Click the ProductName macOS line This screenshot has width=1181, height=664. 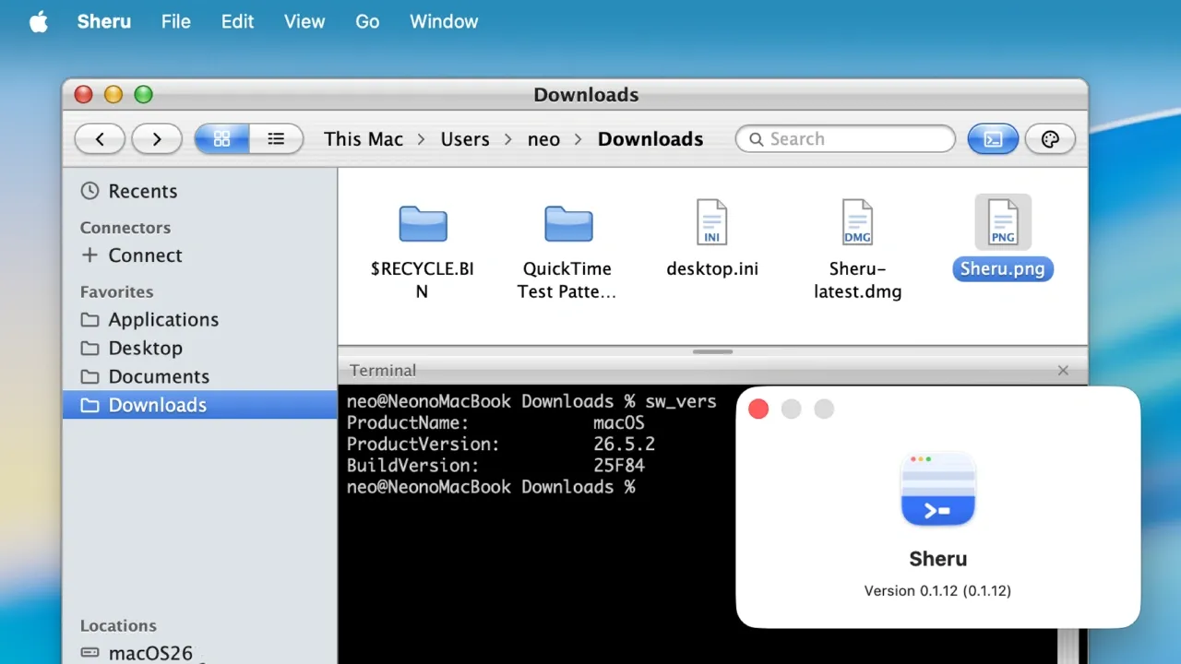[x=495, y=423]
